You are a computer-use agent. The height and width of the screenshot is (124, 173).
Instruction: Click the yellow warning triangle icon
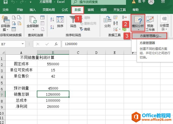pyautogui.click(x=134, y=2)
